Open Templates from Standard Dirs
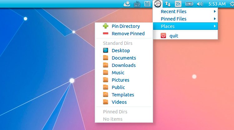 [124, 95]
